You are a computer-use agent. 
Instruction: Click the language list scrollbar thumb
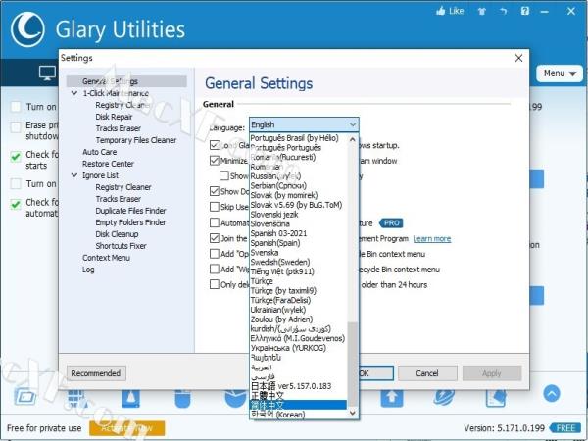tap(353, 364)
